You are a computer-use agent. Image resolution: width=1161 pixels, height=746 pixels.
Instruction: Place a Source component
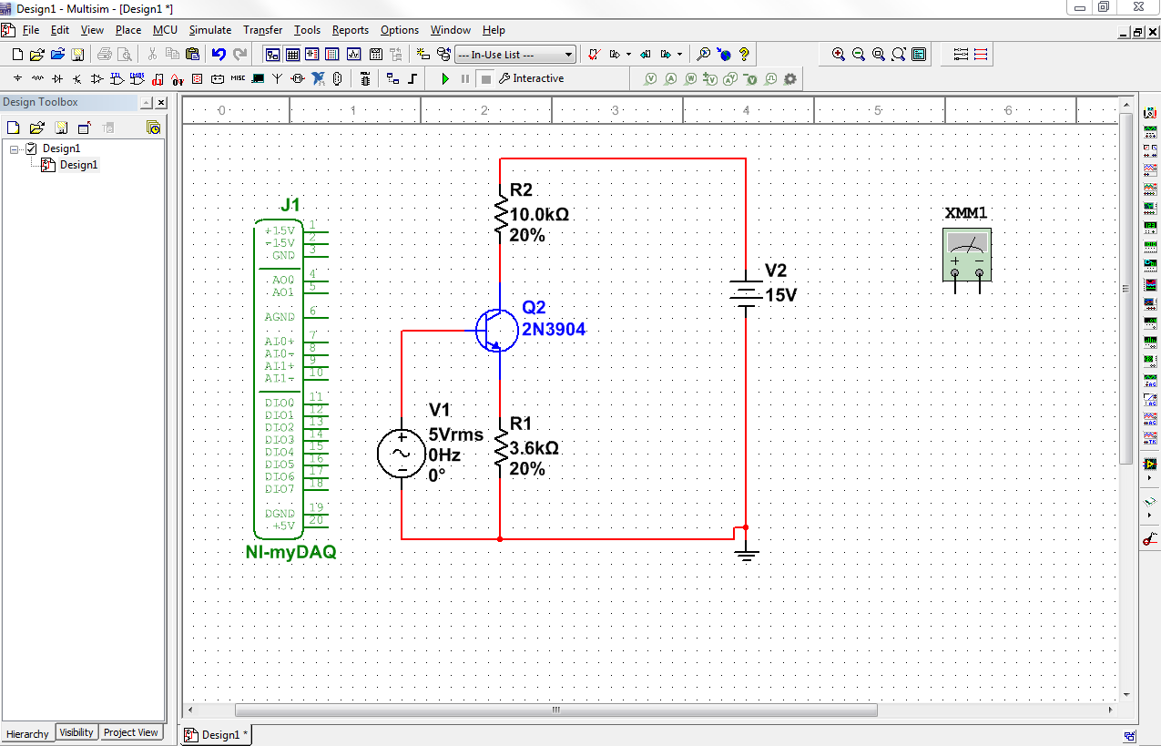click(x=17, y=78)
